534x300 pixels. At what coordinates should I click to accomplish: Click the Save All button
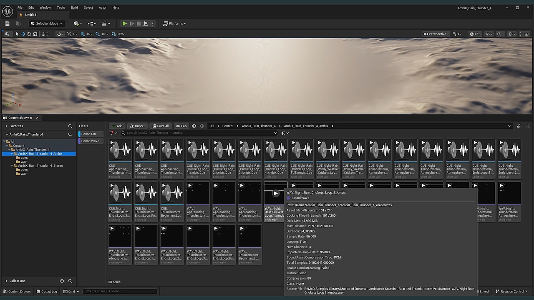(161, 126)
